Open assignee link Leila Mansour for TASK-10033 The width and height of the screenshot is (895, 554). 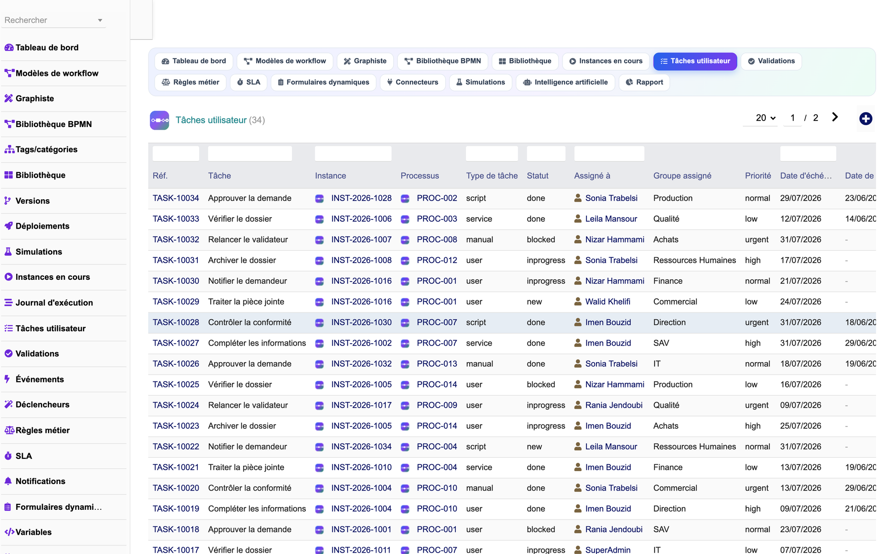(x=611, y=219)
